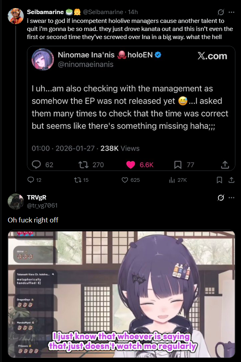Open Grok icon on Seibamarine's post
The width and height of the screenshot is (241, 362).
pos(221,12)
